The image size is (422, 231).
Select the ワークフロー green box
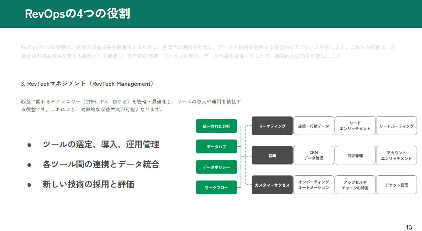pyautogui.click(x=216, y=187)
